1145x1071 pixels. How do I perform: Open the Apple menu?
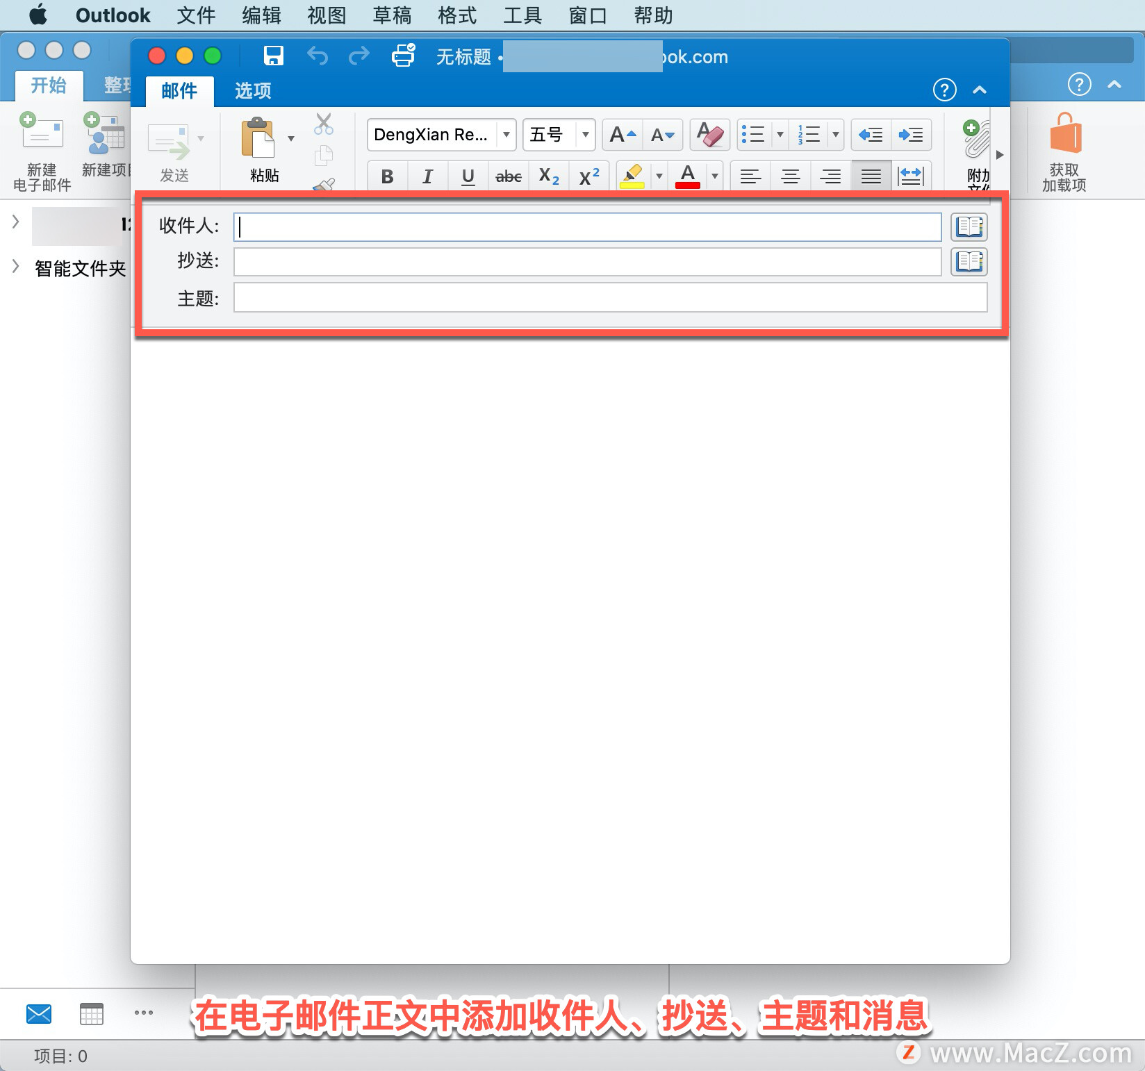(x=38, y=15)
